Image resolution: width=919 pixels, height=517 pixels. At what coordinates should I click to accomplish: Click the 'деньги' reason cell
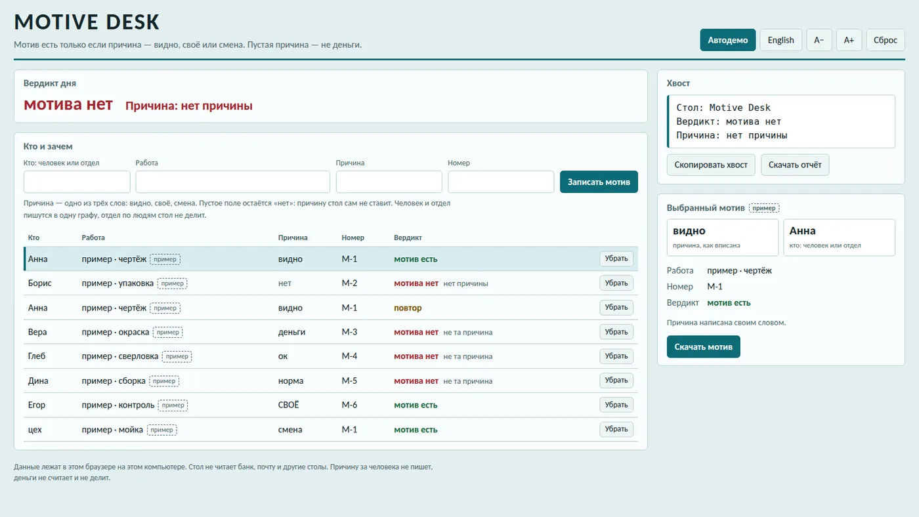[292, 332]
